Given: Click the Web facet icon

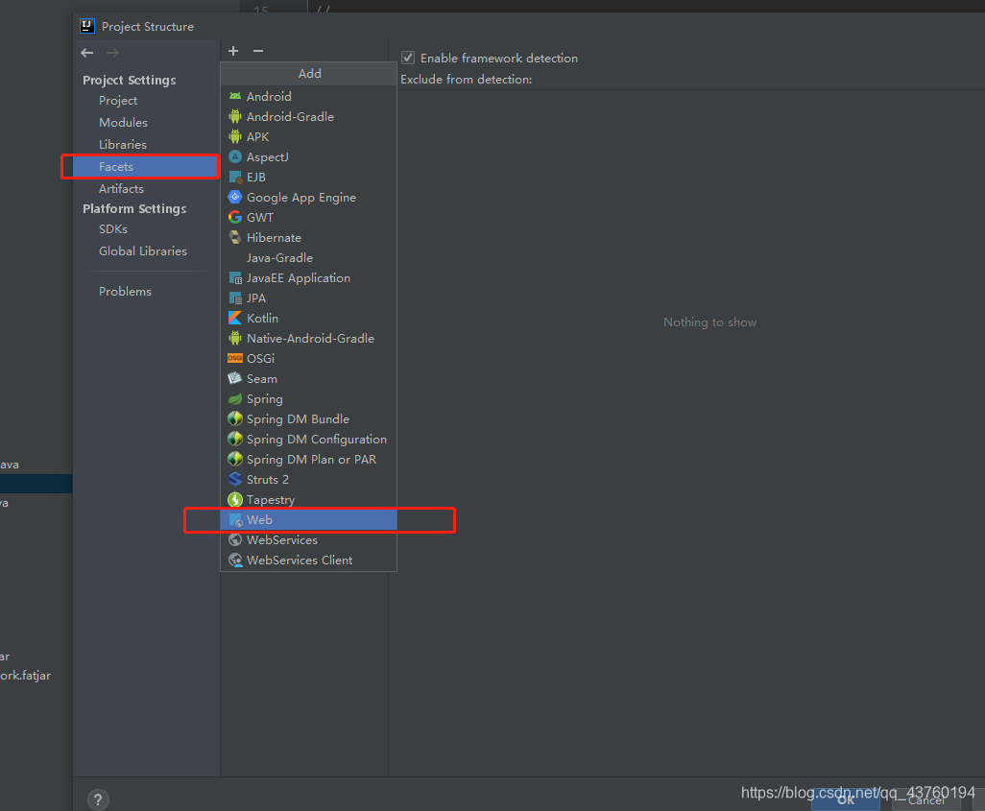Looking at the screenshot, I should 235,519.
